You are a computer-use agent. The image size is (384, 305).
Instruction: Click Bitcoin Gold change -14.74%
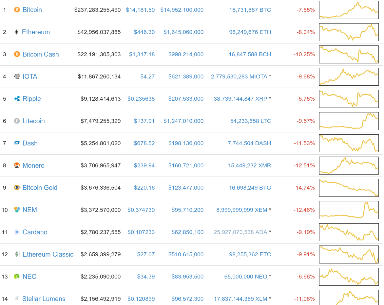304,188
